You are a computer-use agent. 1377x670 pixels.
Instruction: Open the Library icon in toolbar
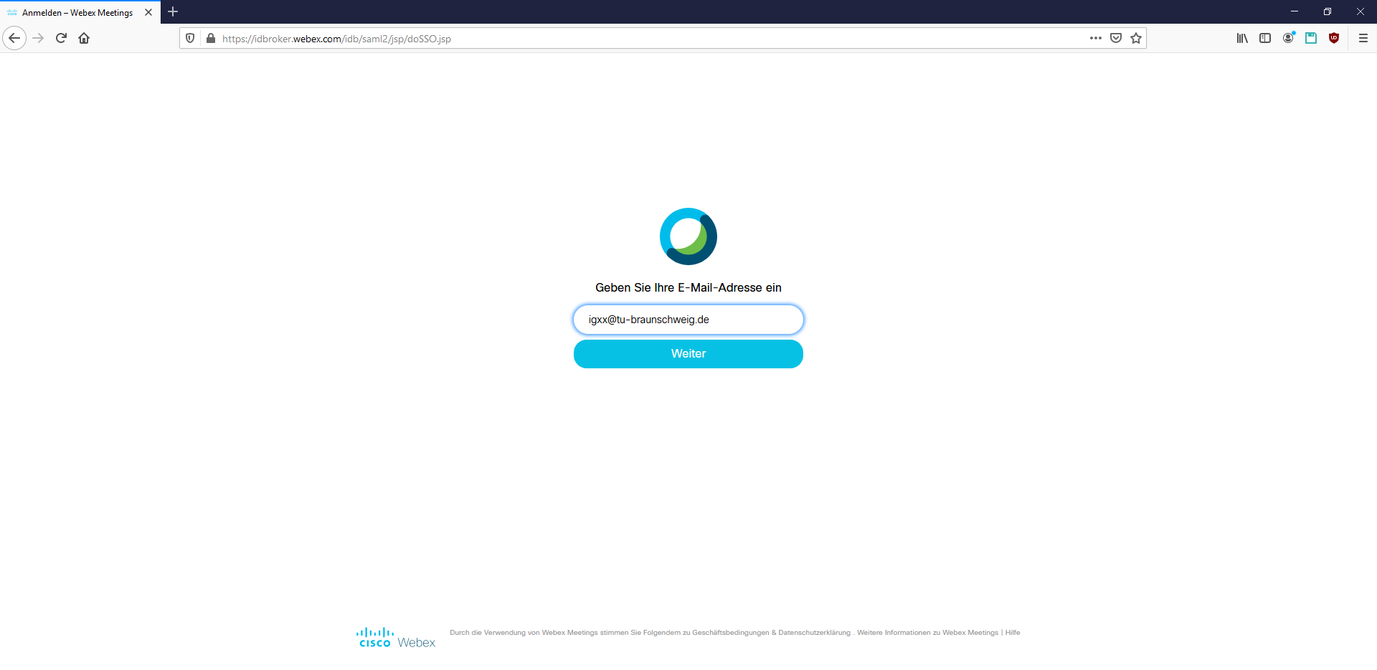(x=1242, y=38)
